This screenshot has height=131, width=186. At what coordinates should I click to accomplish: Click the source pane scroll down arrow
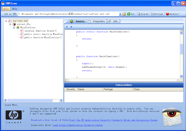coord(181,76)
